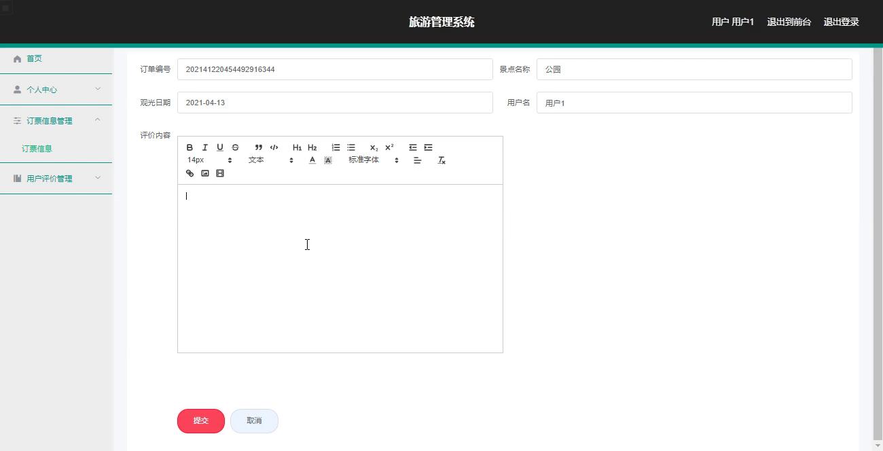Screen dimensions: 883x451
Task: Insert a code block
Action: click(274, 147)
